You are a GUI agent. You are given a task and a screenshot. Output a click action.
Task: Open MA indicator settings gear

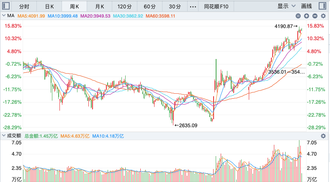[x=323, y=16]
